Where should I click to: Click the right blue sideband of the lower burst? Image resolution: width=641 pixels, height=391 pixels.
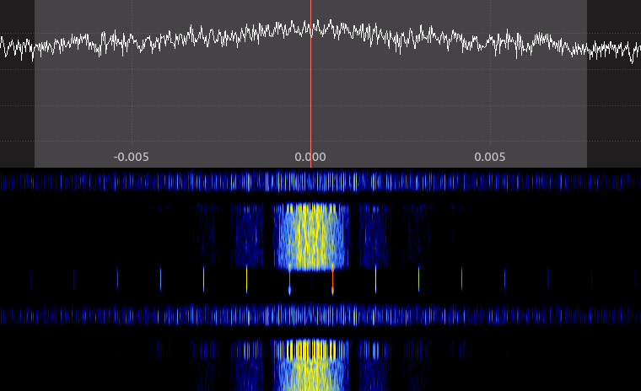[374, 367]
